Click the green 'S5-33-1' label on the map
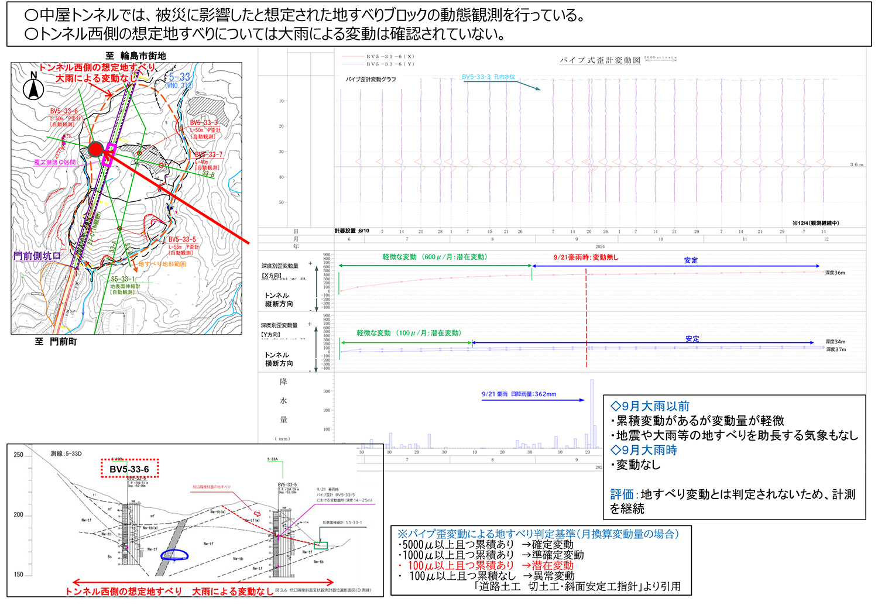This screenshot has height=605, width=878. [x=123, y=279]
